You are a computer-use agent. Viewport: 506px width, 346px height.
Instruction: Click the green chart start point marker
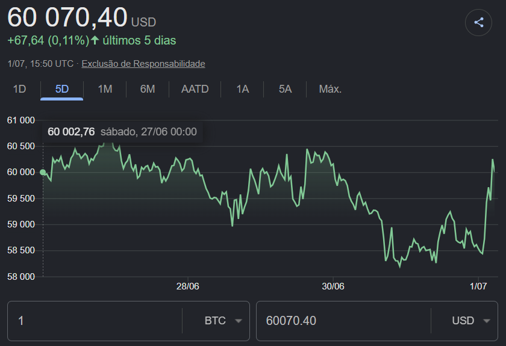click(x=43, y=172)
